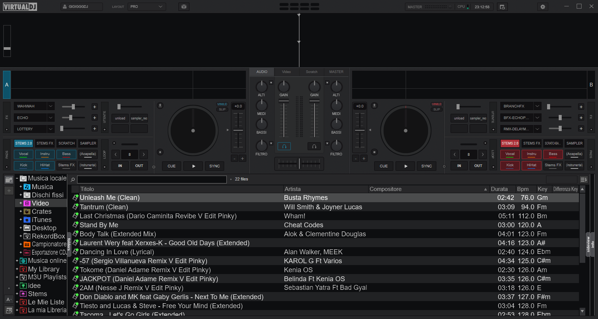598x319 pixels.
Task: Click the folder list icon in sidebar
Action: (x=9, y=180)
